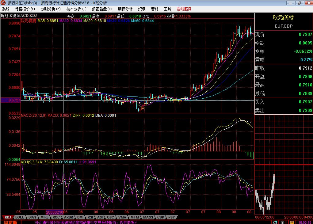Open the 多窗看盘 menu
313x224 pixels.
(102, 9)
